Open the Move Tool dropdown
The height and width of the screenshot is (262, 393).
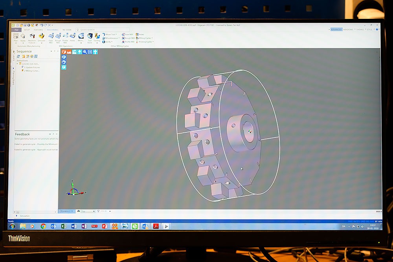pyautogui.click(x=110, y=34)
